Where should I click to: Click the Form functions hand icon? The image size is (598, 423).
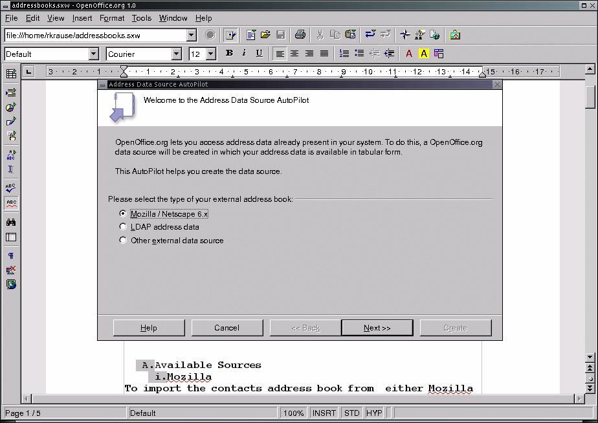(x=11, y=136)
